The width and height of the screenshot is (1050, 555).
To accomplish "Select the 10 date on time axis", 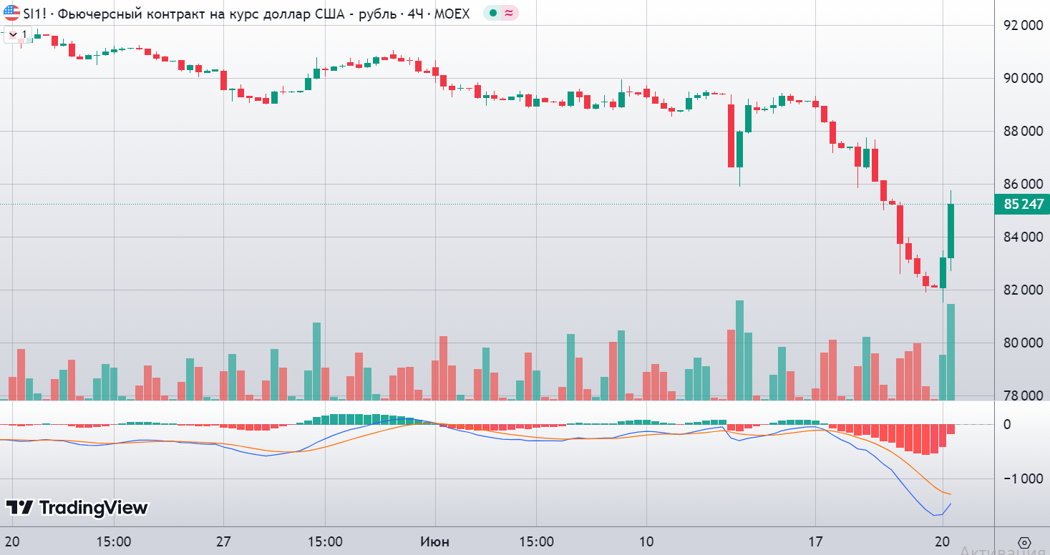I will (646, 541).
